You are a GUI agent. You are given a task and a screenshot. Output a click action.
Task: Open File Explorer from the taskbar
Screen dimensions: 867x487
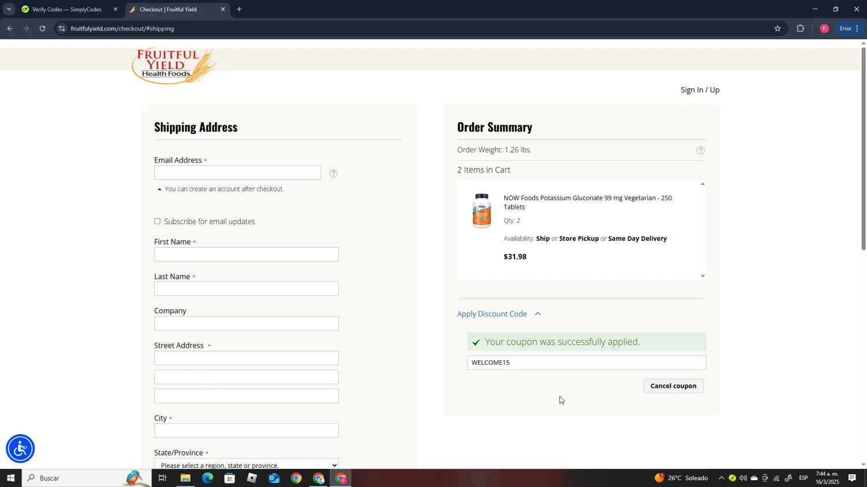coord(185,478)
